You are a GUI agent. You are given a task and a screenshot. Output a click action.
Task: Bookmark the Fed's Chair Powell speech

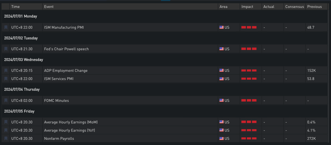pos(6,49)
